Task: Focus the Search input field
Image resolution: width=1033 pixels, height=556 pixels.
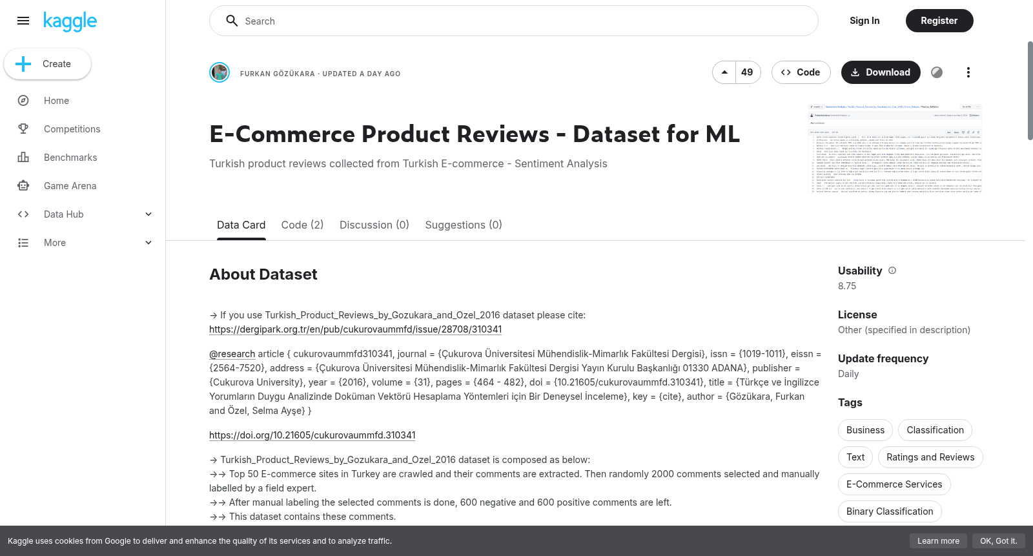Action: (513, 21)
